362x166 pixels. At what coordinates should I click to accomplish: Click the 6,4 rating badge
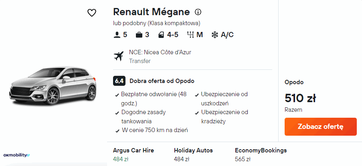tap(119, 81)
